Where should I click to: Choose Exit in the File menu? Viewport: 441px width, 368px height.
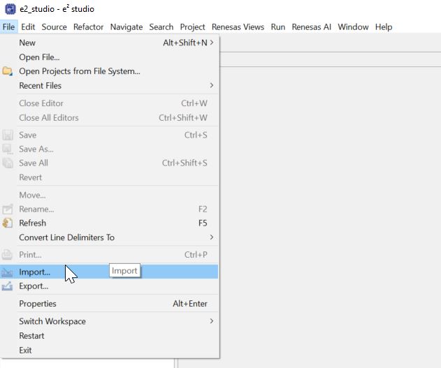coord(109,351)
